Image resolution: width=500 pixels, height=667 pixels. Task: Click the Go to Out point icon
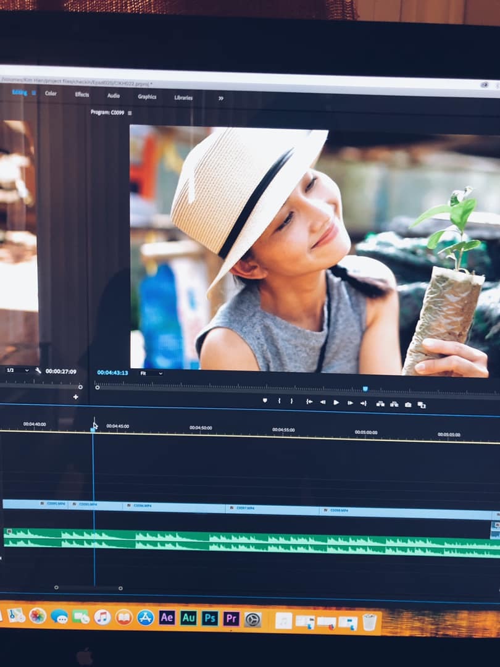click(x=364, y=403)
